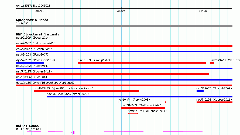Select the nsv545126 (Cooper2011) red bar
Screen dimensions: 240x135
pyautogui.click(x=214, y=102)
